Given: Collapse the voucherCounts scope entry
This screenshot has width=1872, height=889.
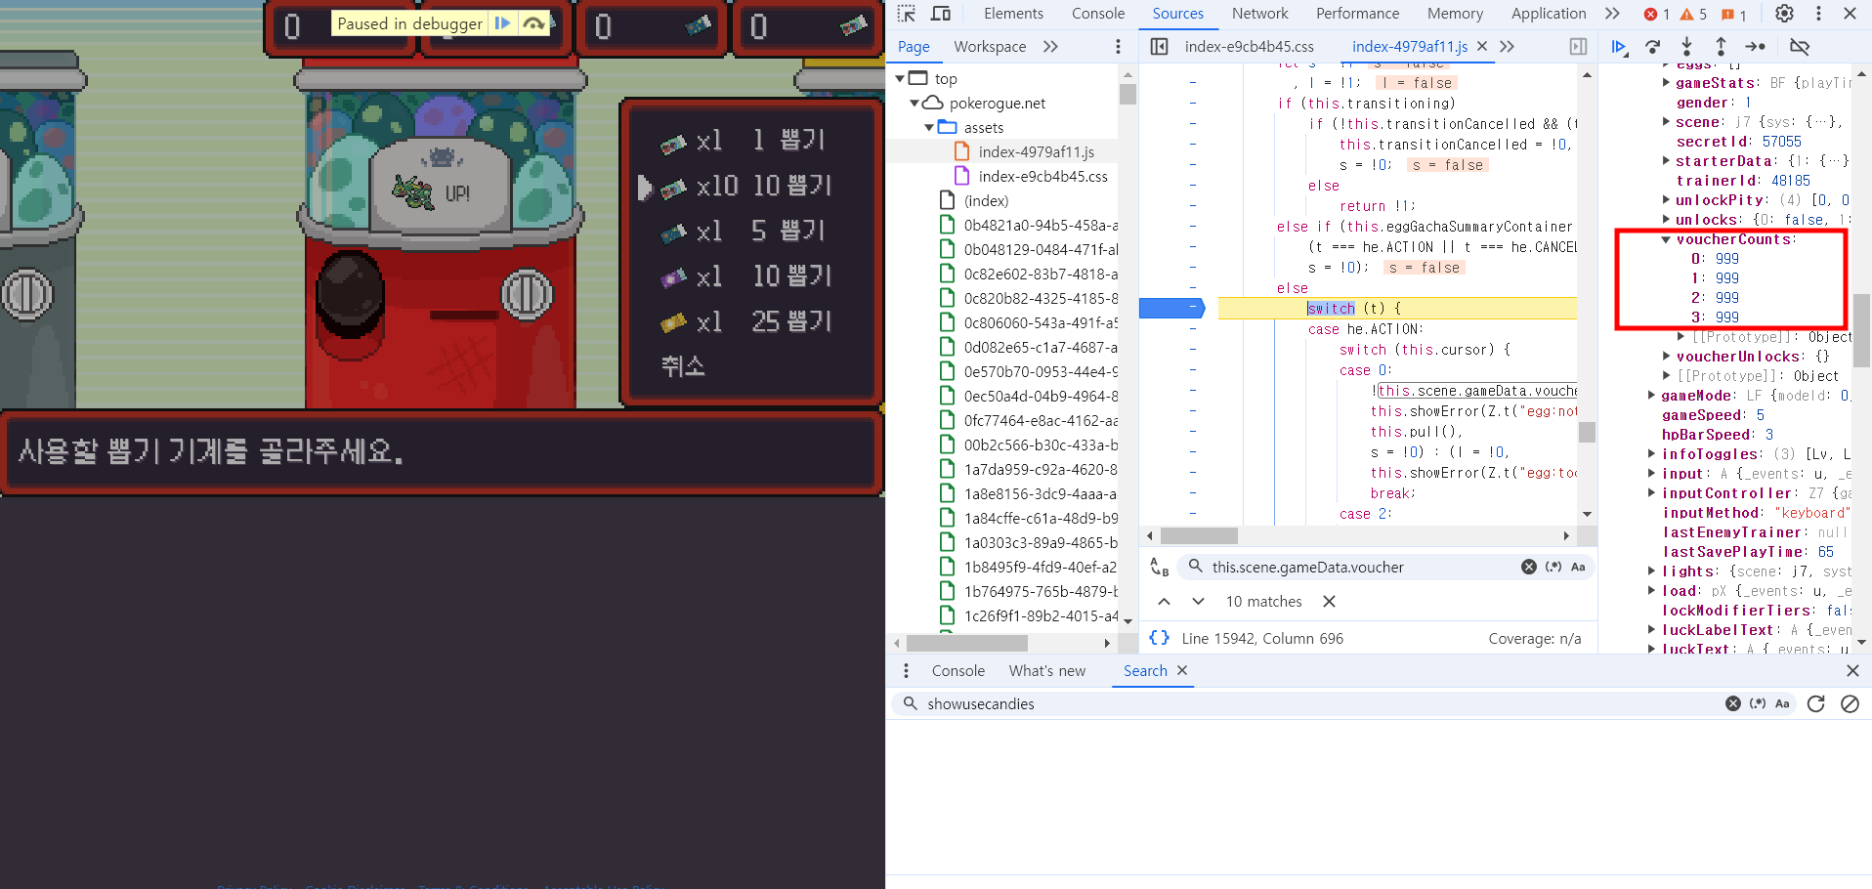Looking at the screenshot, I should 1666,239.
